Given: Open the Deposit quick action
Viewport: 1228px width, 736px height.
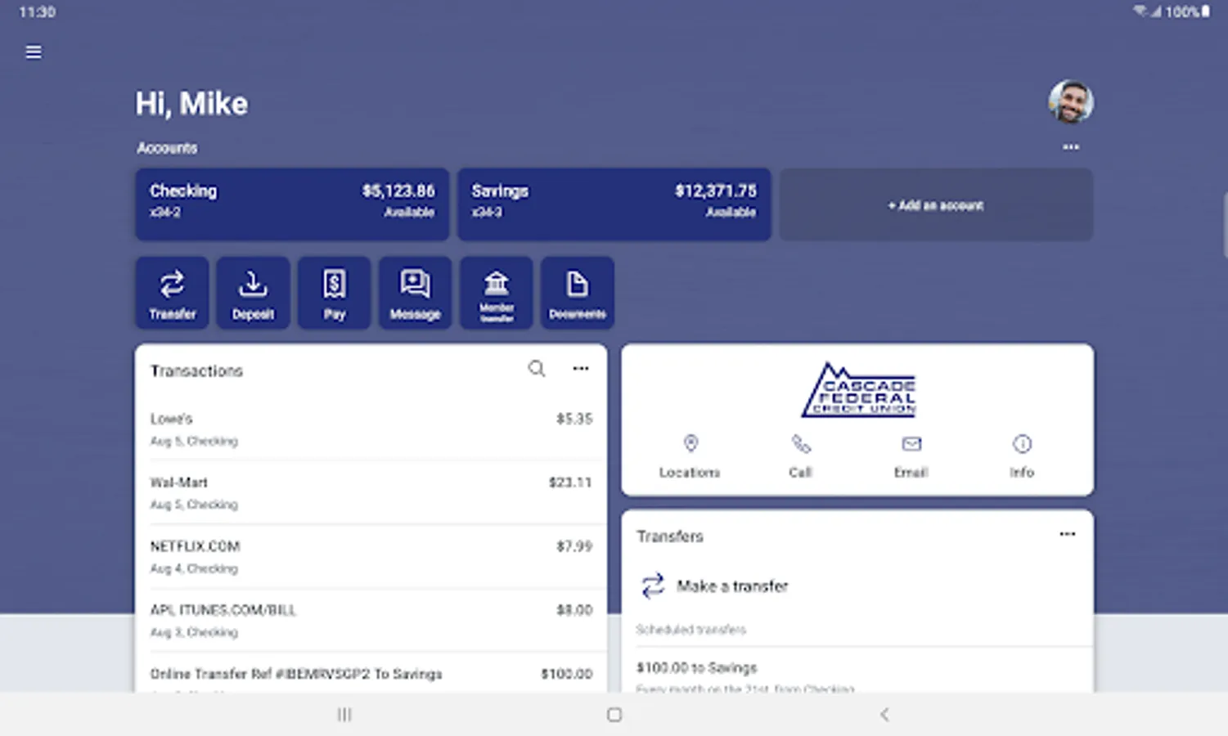Looking at the screenshot, I should pos(253,293).
